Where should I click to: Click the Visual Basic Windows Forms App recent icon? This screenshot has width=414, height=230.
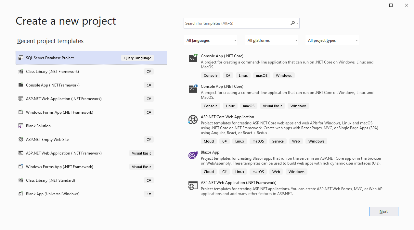click(x=21, y=167)
